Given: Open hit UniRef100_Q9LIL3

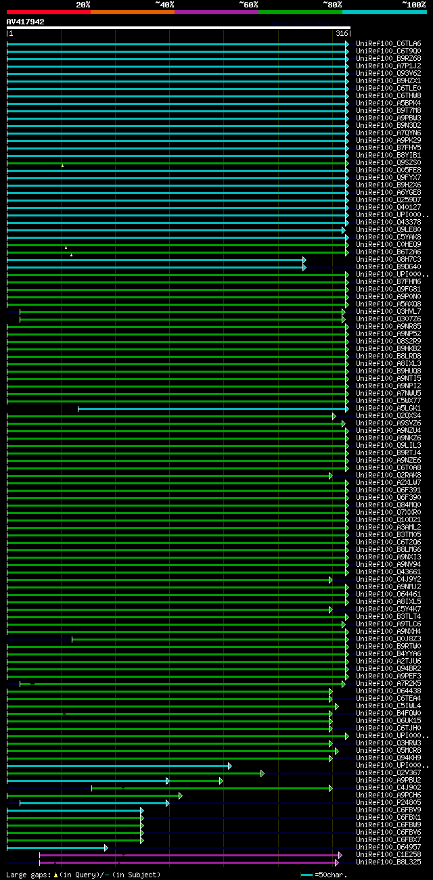Looking at the screenshot, I should click(388, 445).
